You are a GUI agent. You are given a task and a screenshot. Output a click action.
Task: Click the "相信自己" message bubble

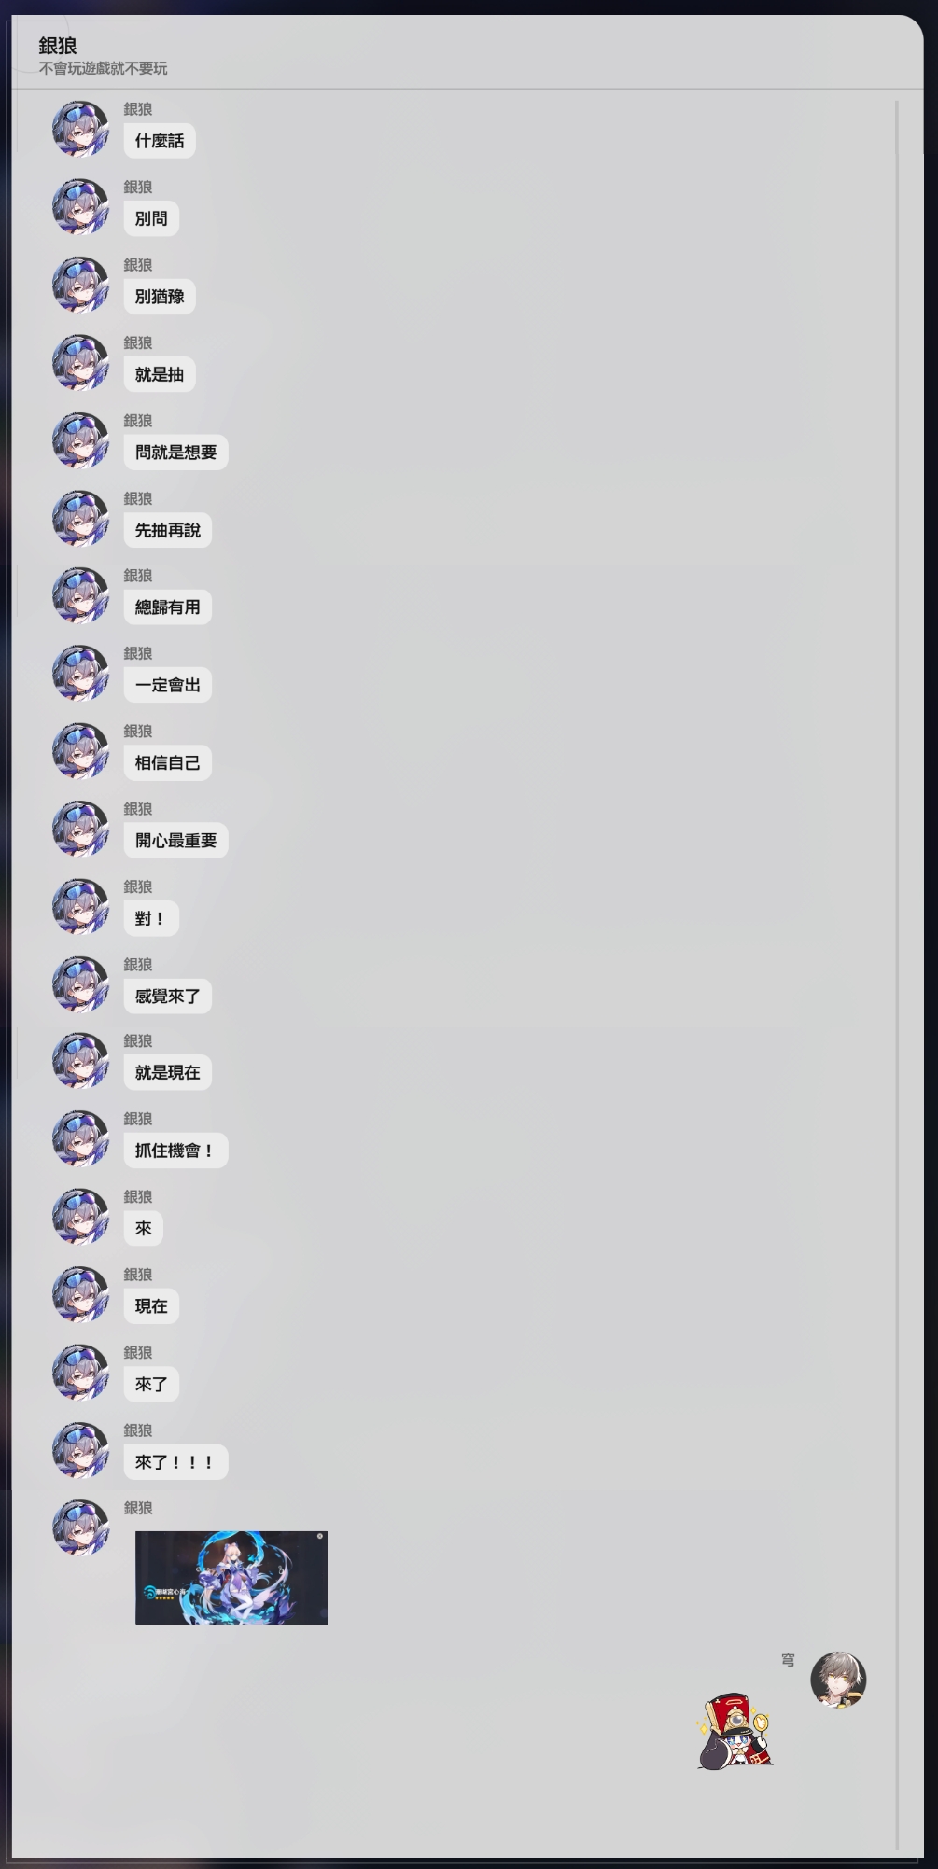click(168, 763)
